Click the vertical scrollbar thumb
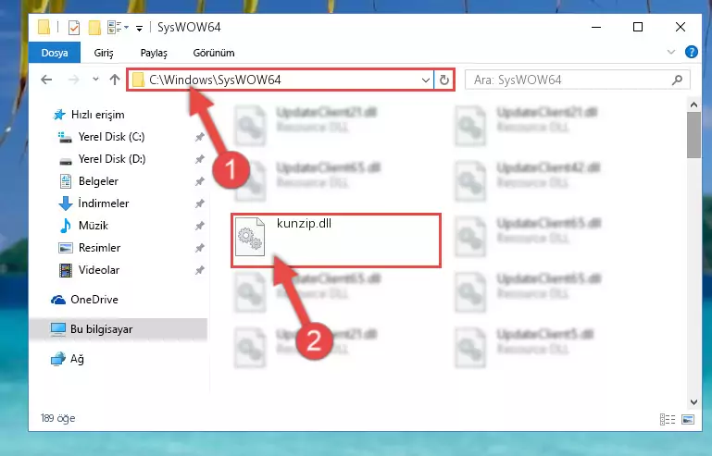 (693, 135)
